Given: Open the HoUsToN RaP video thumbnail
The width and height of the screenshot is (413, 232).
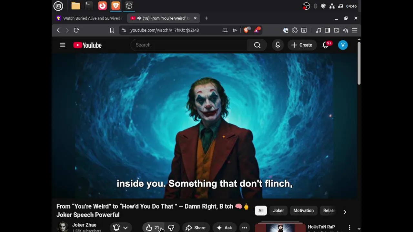Looking at the screenshot, I should 280,227.
